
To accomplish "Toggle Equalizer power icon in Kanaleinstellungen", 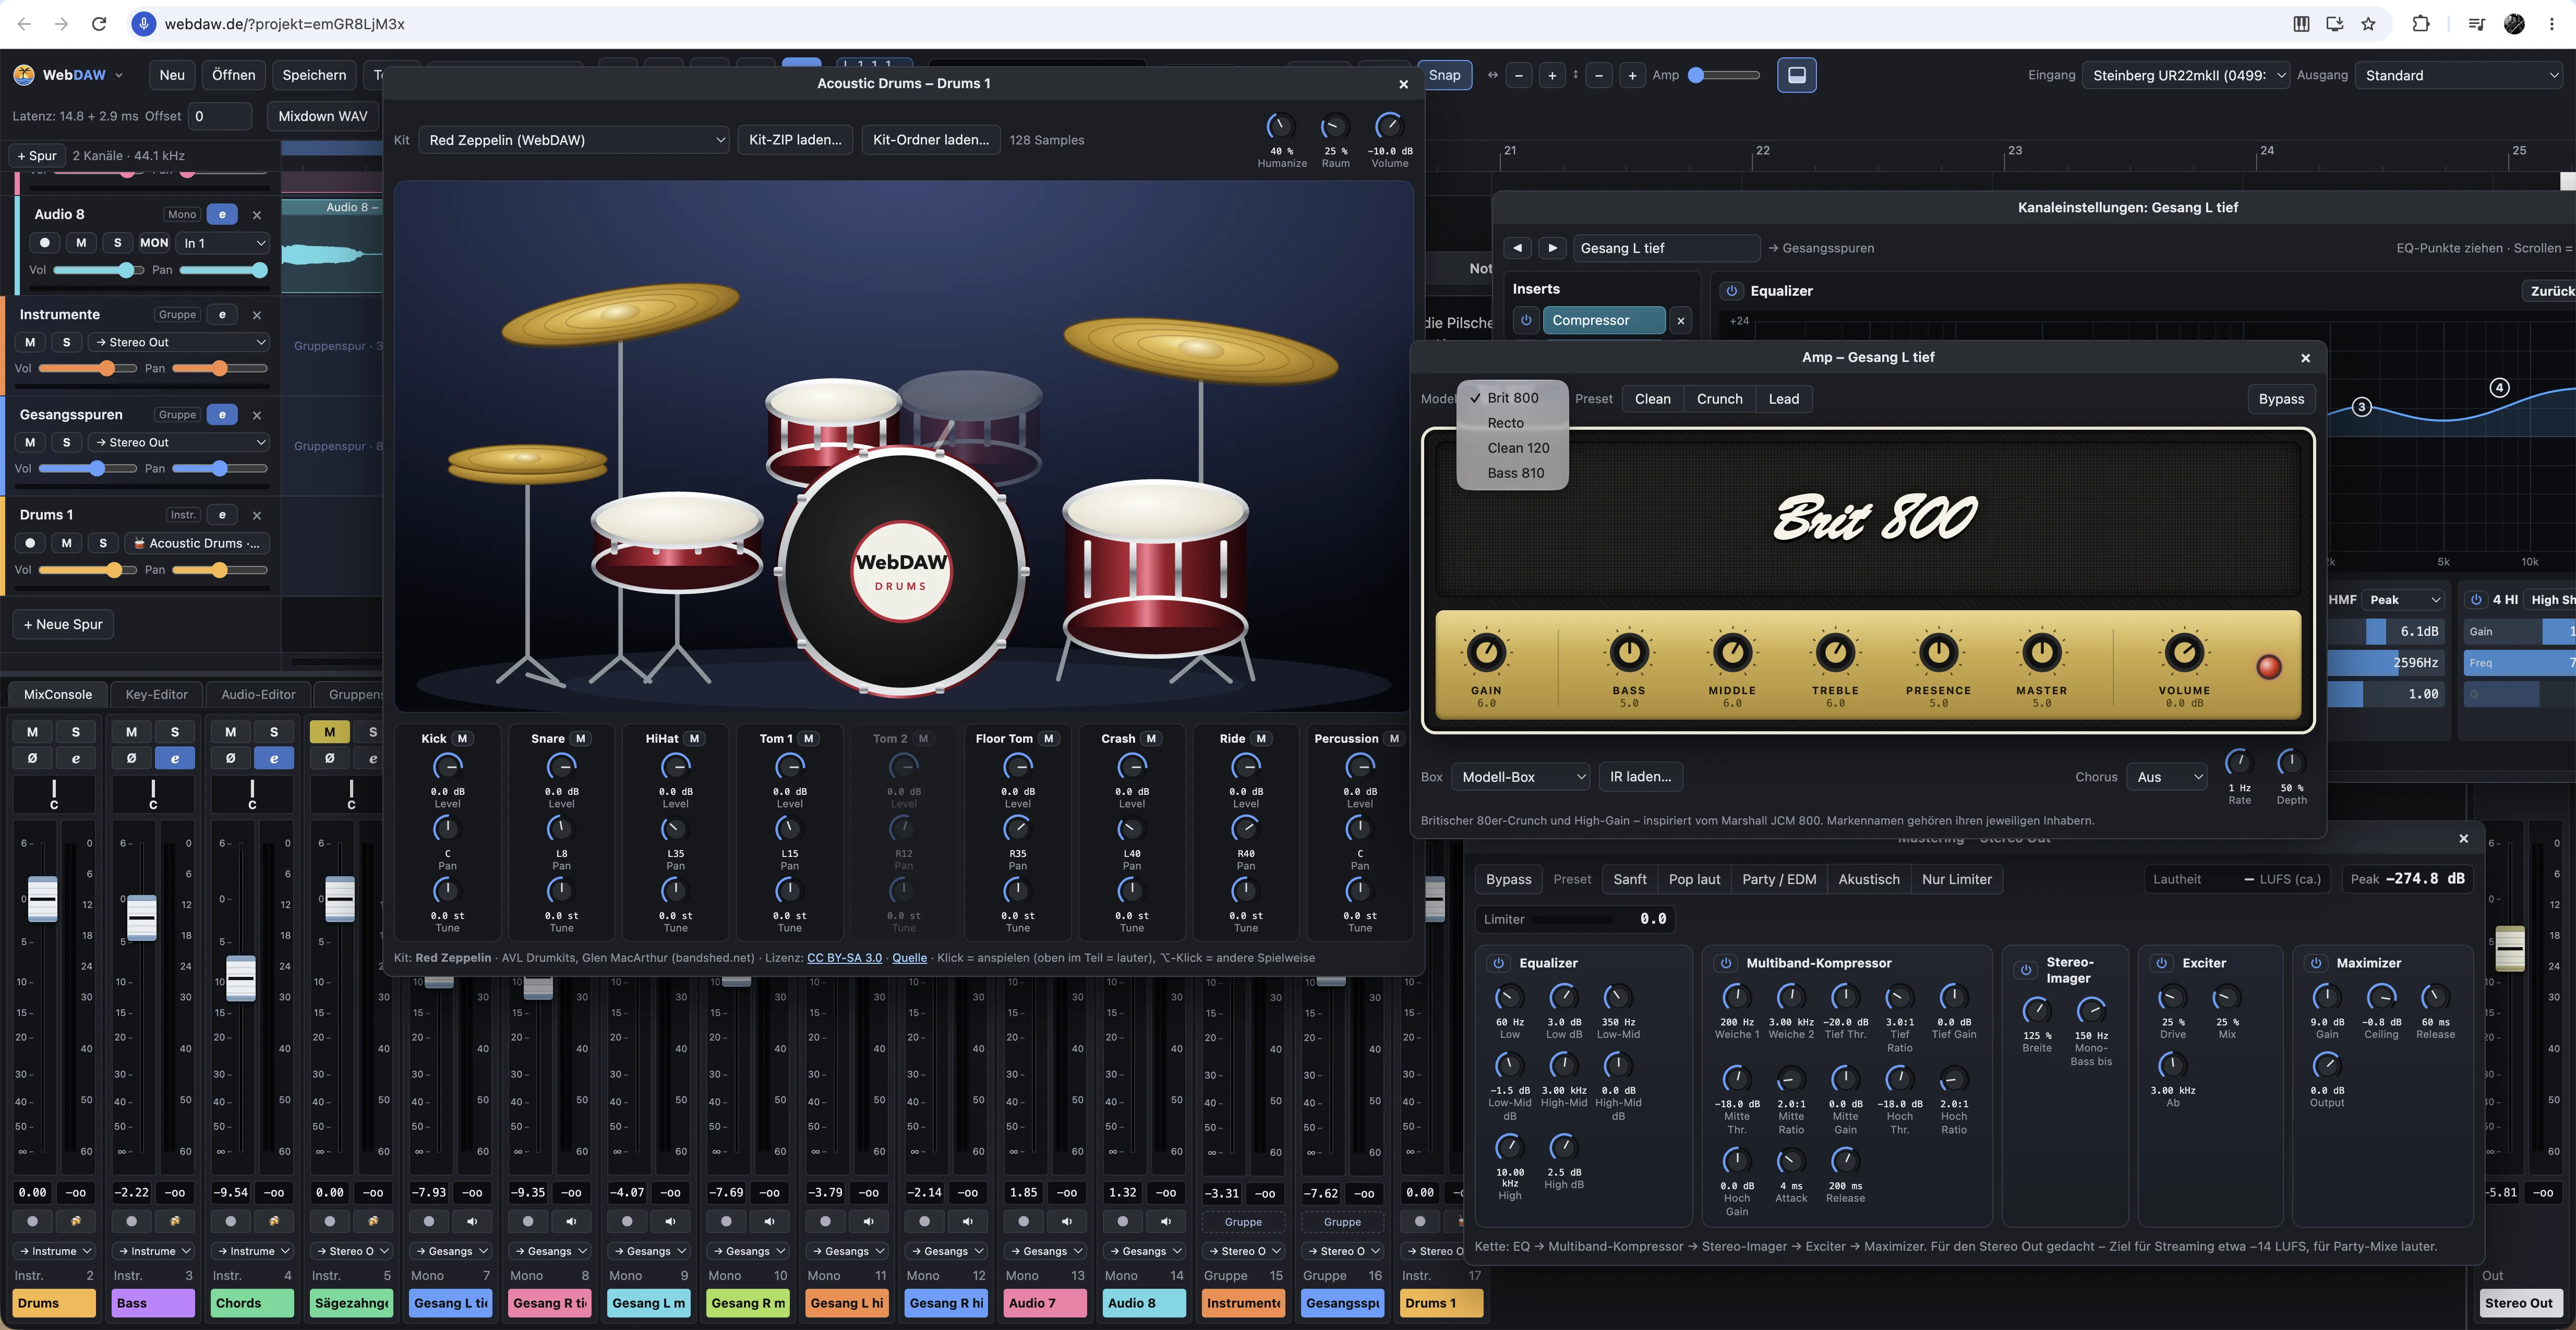I will pyautogui.click(x=1731, y=291).
